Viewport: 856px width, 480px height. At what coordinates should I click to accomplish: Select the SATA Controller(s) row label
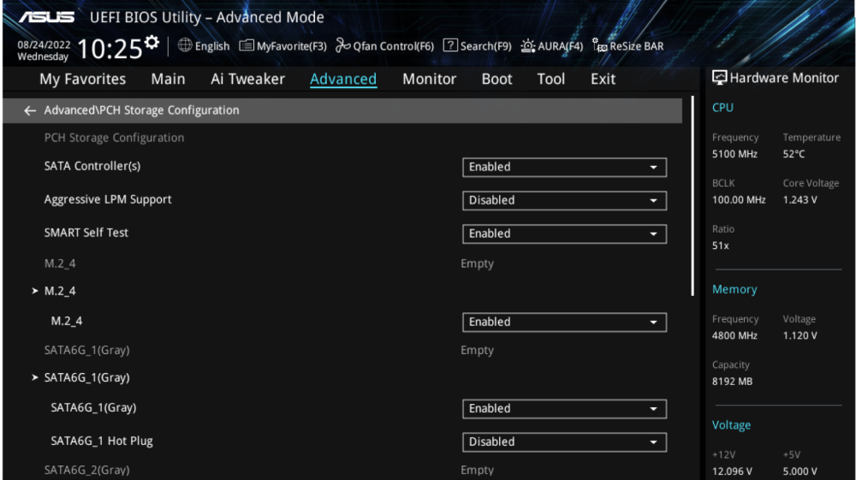click(92, 166)
